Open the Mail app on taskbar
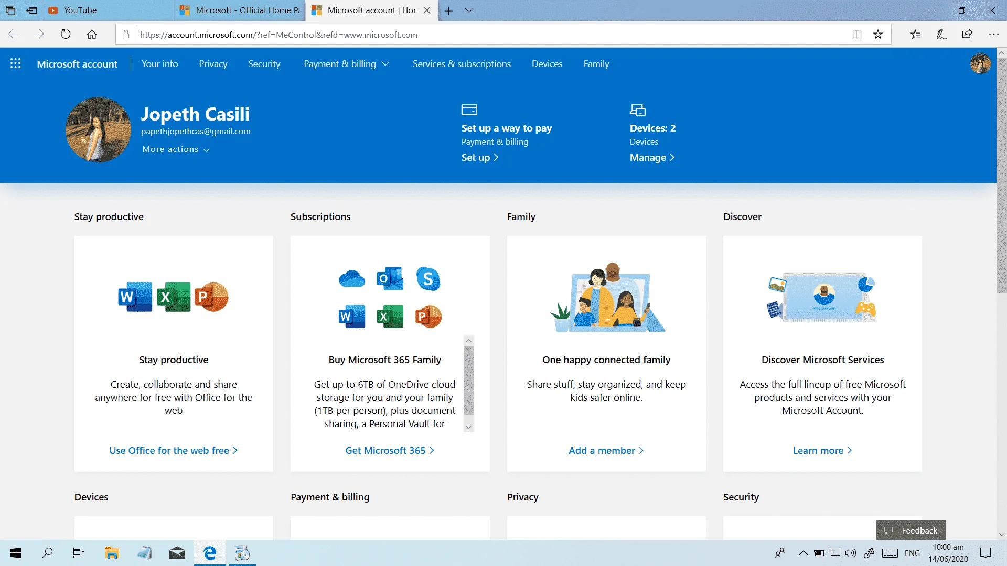 click(x=177, y=553)
